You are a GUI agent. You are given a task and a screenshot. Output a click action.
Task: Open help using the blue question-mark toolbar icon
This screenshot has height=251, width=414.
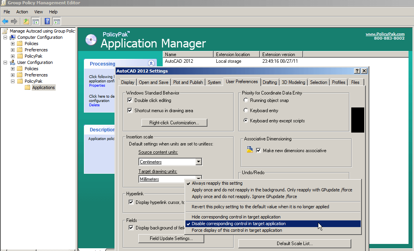point(47,21)
